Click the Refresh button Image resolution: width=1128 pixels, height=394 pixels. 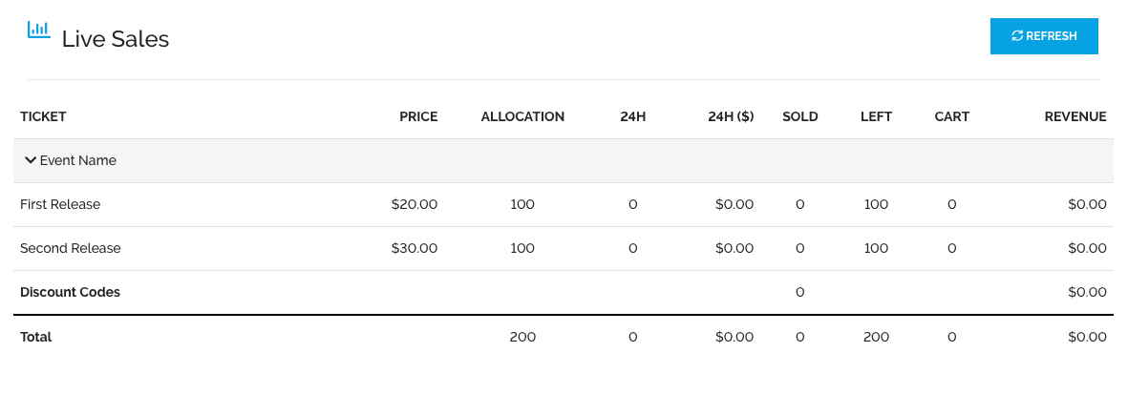coord(1044,36)
